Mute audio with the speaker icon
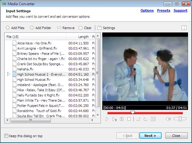Viewport: 192px width, 143px height. tap(168, 119)
